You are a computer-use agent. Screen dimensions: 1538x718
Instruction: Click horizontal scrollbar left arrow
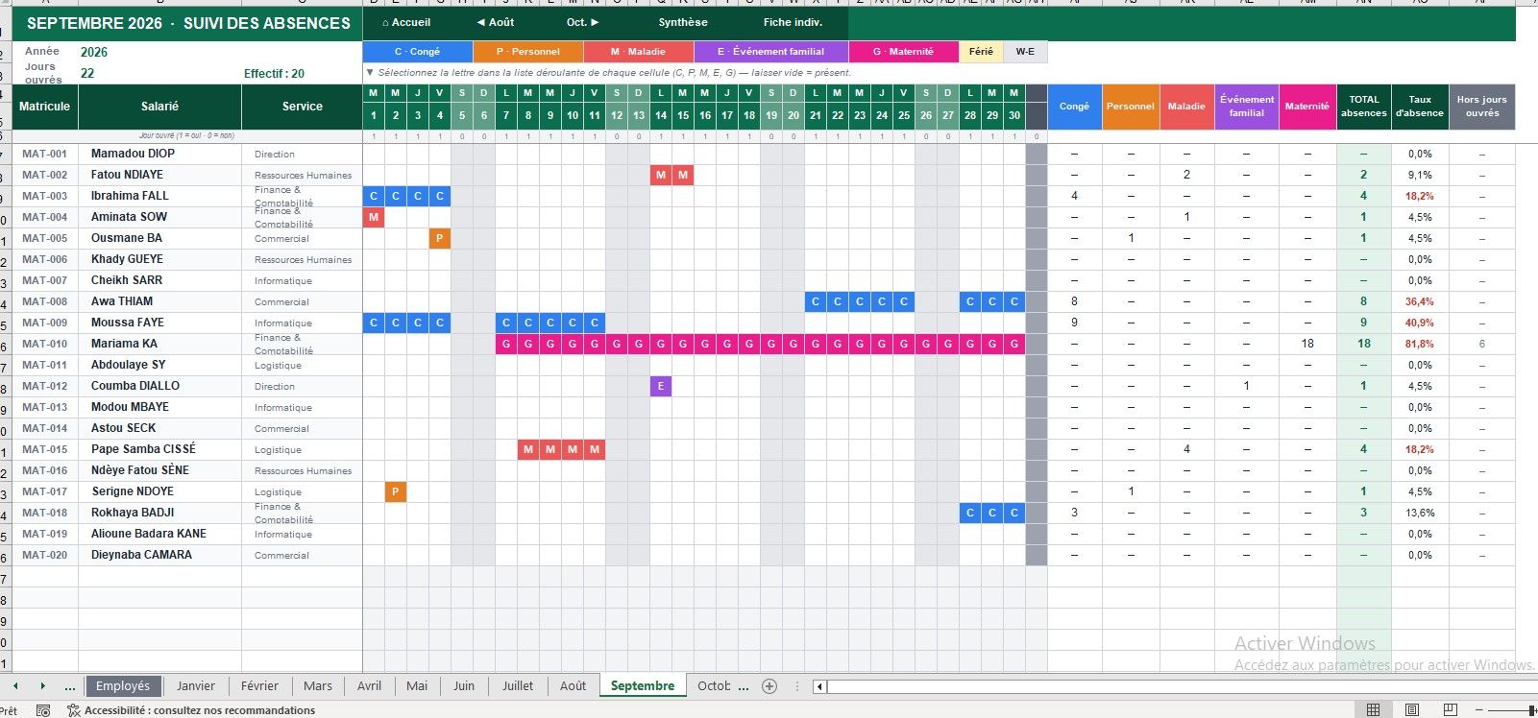pos(819,686)
